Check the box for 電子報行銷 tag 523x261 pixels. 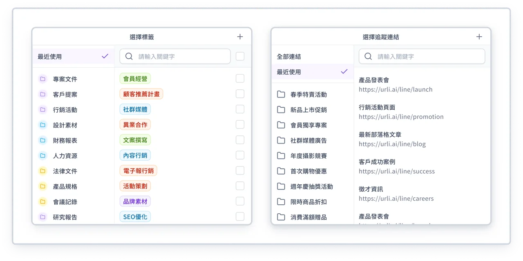[x=240, y=170]
